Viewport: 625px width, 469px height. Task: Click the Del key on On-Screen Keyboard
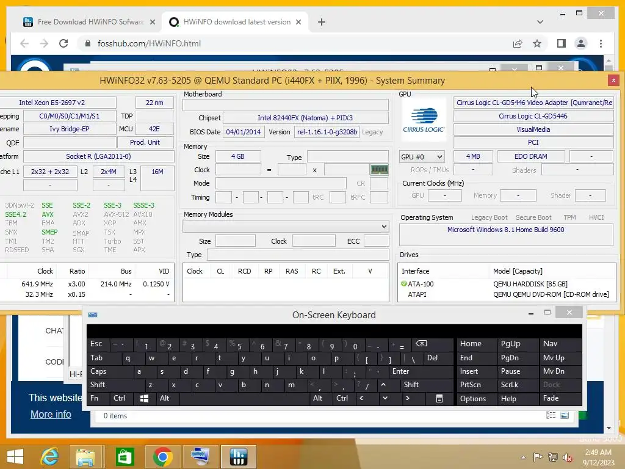pos(438,358)
